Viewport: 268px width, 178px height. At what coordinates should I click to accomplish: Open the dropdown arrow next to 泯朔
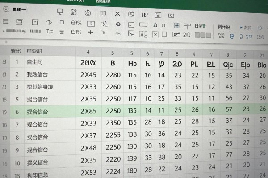click(x=241, y=28)
